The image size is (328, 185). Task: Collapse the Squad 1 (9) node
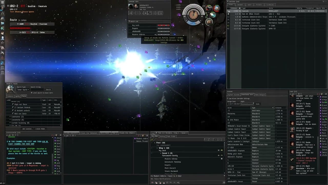[160, 153]
